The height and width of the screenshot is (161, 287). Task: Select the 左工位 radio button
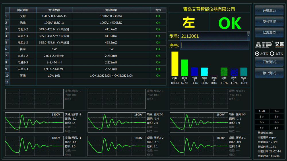257,54
